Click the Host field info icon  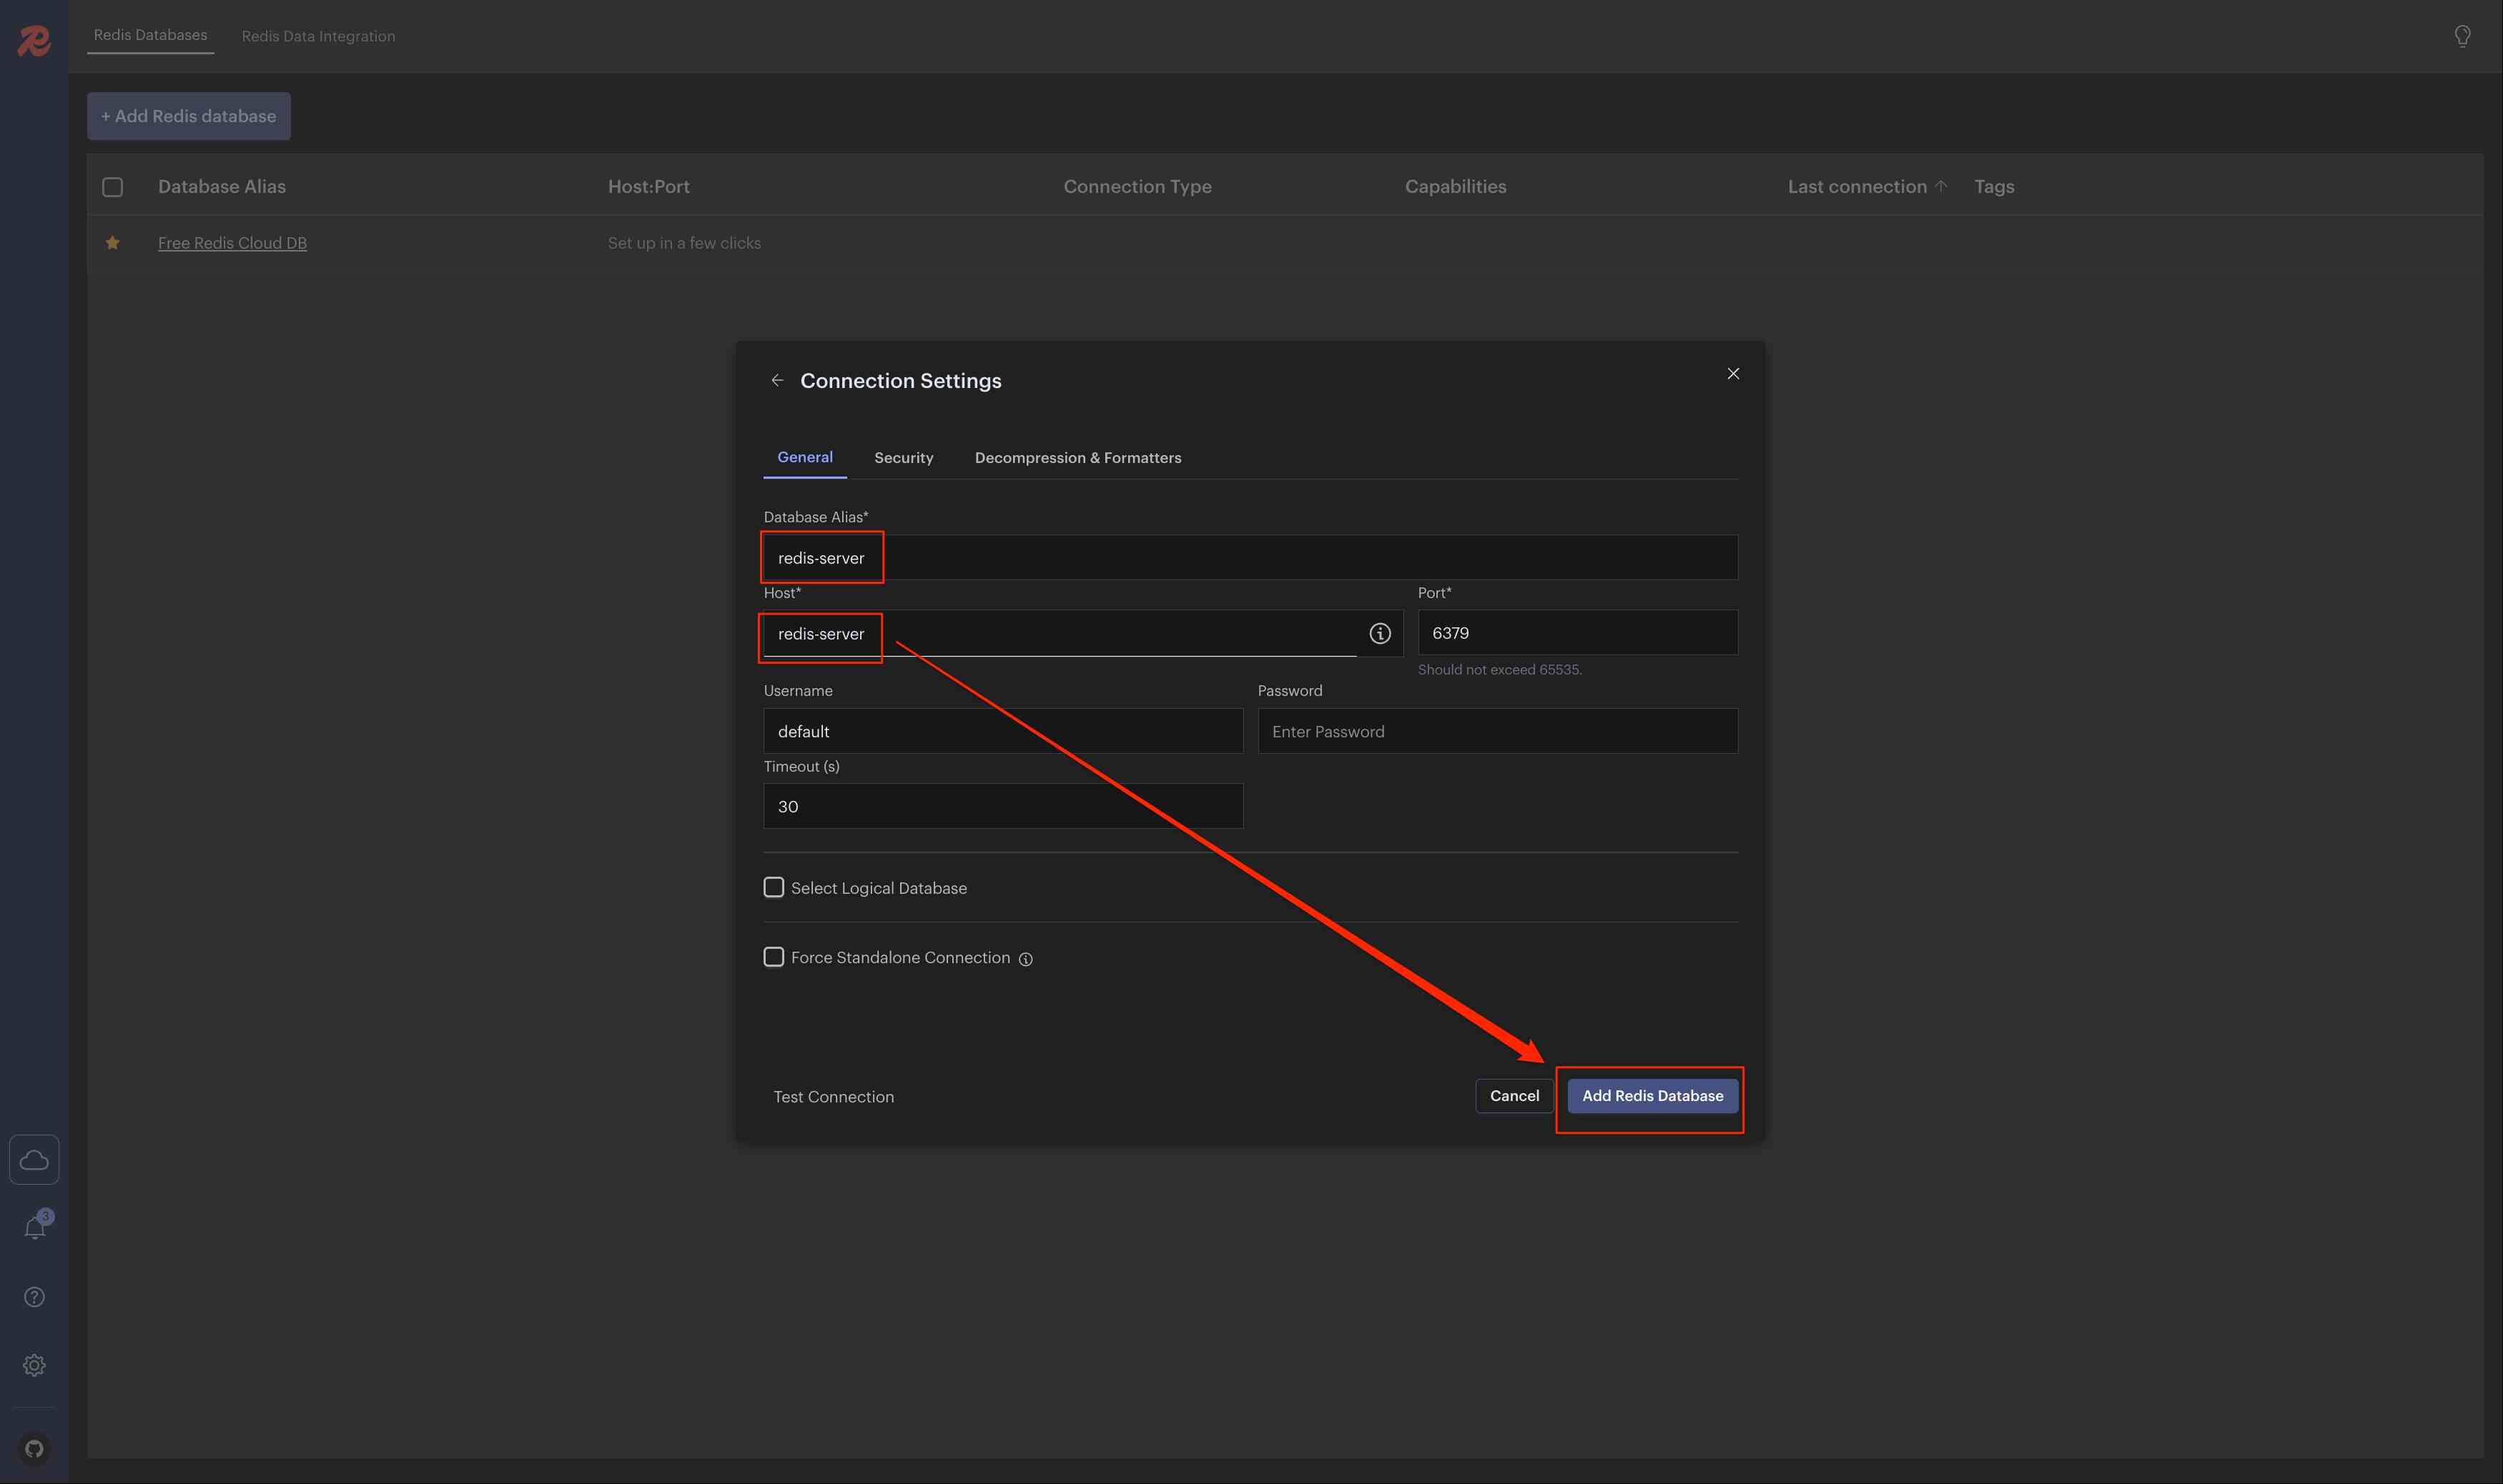[1380, 633]
